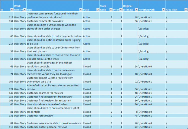Select 'Users should be able to make payments online'

click(54, 36)
